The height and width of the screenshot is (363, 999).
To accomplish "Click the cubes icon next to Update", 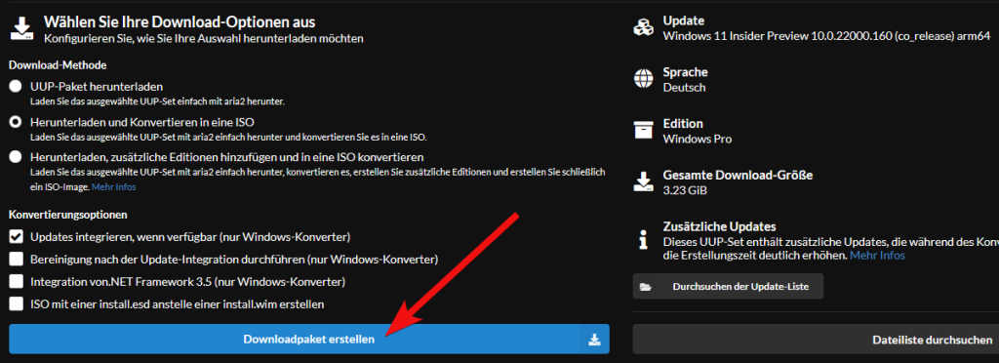I will [x=643, y=27].
